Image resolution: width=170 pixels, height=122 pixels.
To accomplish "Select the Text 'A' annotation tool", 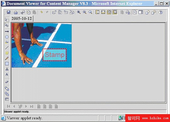I will click(7, 75).
